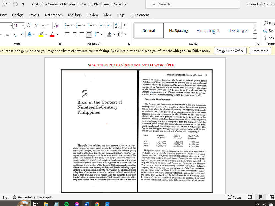Open the Design tab
The width and height of the screenshot is (275, 206).
pos(18,15)
